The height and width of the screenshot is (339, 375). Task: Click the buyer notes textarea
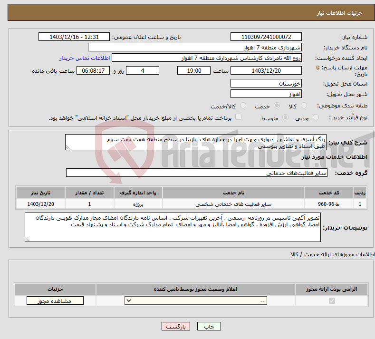click(173, 227)
